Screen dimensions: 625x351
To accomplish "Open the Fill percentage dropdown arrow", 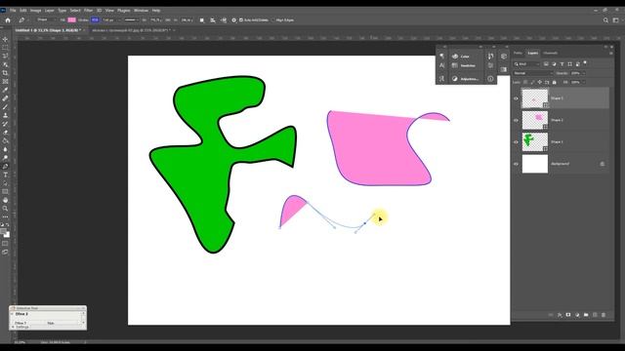I will [x=584, y=82].
